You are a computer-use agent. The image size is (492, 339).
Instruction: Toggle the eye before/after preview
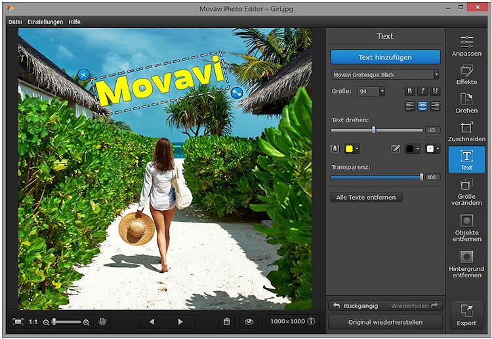(249, 321)
